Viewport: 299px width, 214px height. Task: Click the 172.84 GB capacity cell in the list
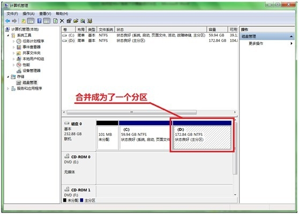(x=218, y=41)
